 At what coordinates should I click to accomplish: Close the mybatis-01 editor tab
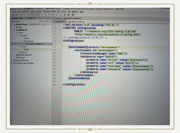pos(66,22)
